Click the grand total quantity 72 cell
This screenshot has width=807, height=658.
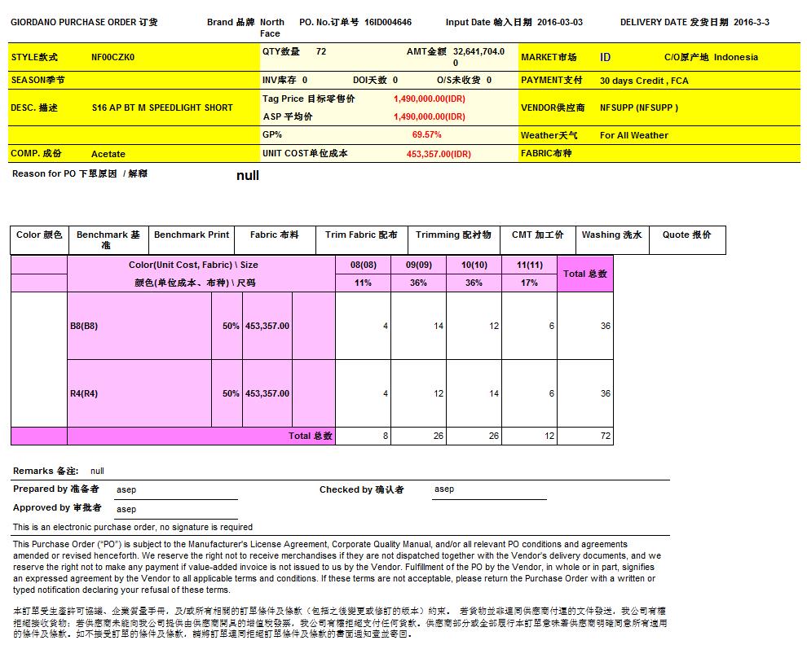coord(605,436)
